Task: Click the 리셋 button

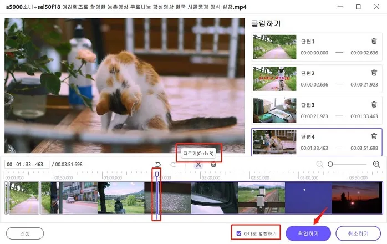Action: coord(25,233)
